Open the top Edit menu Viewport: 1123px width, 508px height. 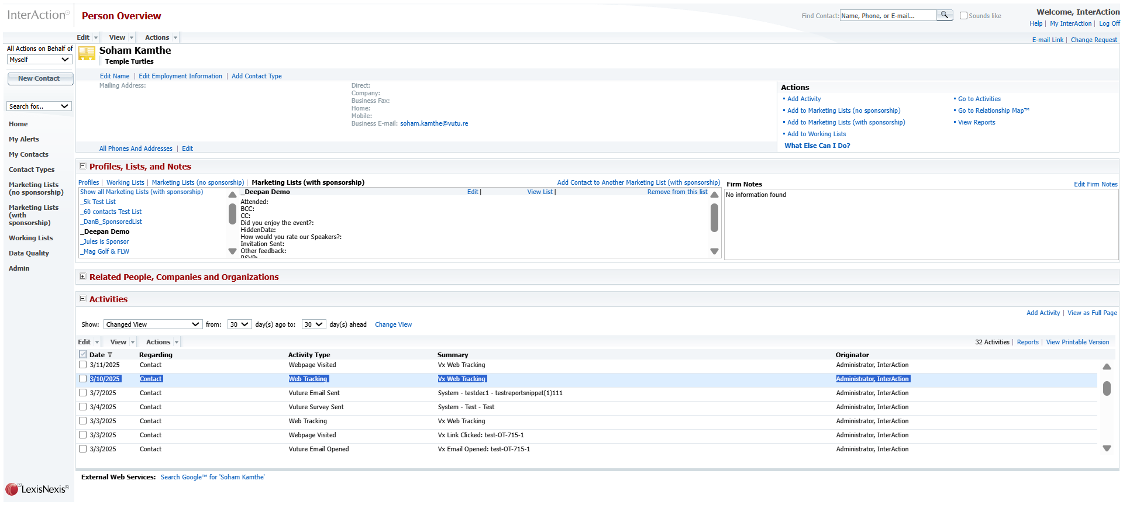click(x=87, y=37)
